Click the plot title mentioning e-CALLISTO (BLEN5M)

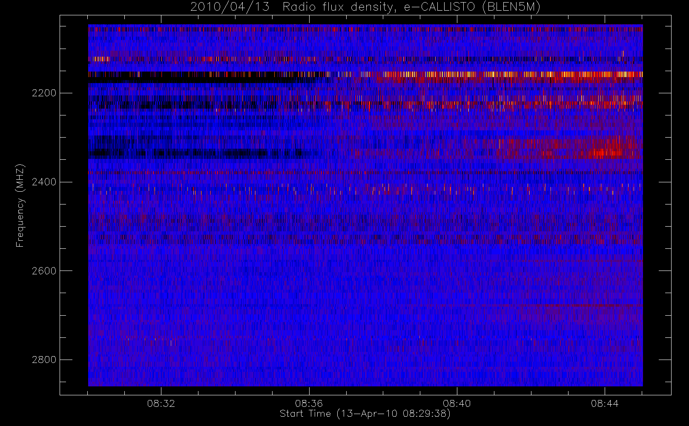click(x=365, y=7)
